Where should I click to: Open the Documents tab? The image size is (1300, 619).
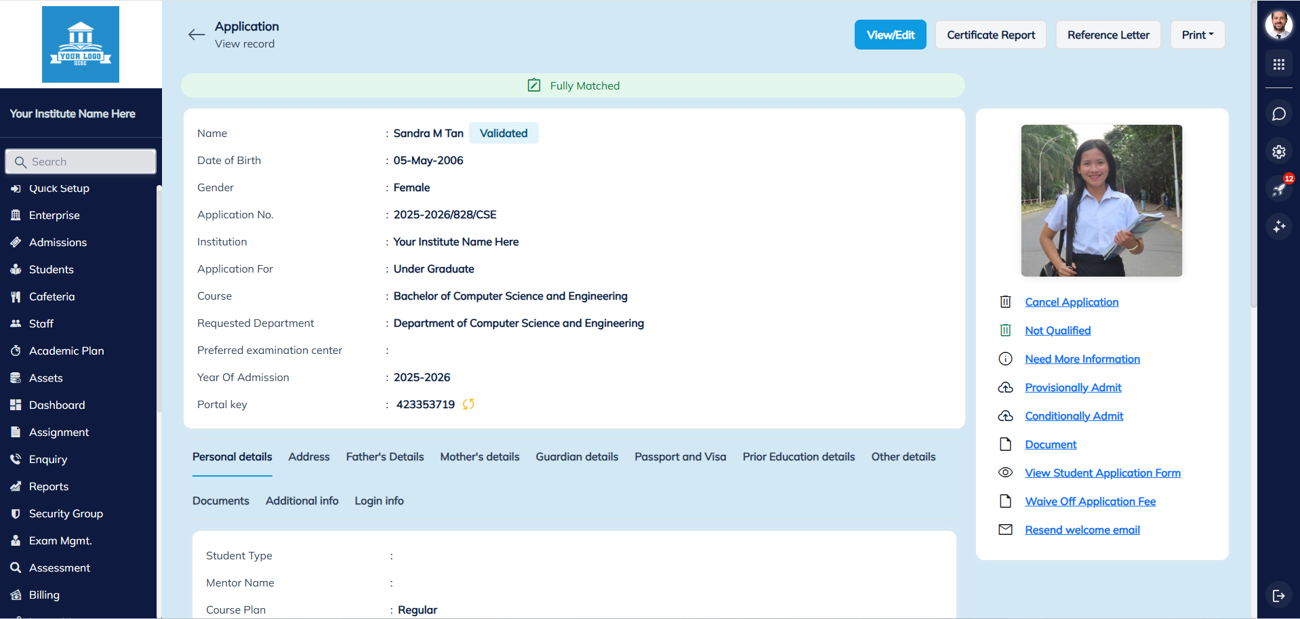point(220,500)
